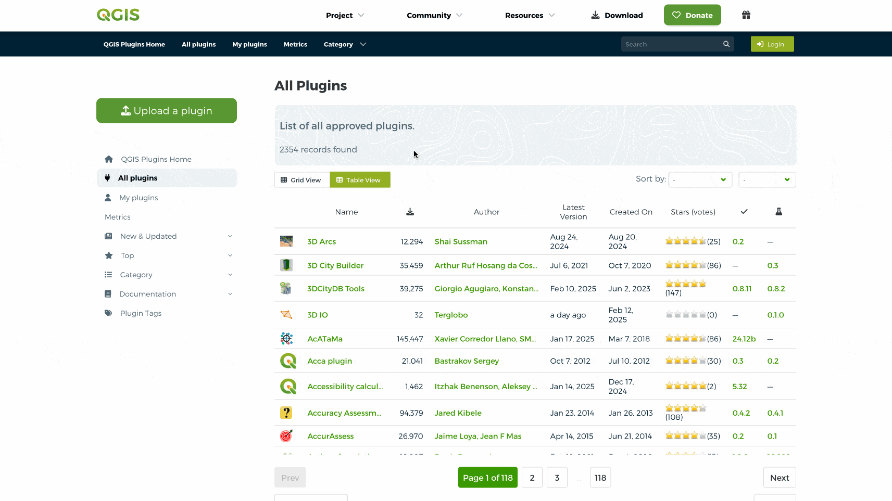Click the gift box icon in header

click(x=746, y=15)
